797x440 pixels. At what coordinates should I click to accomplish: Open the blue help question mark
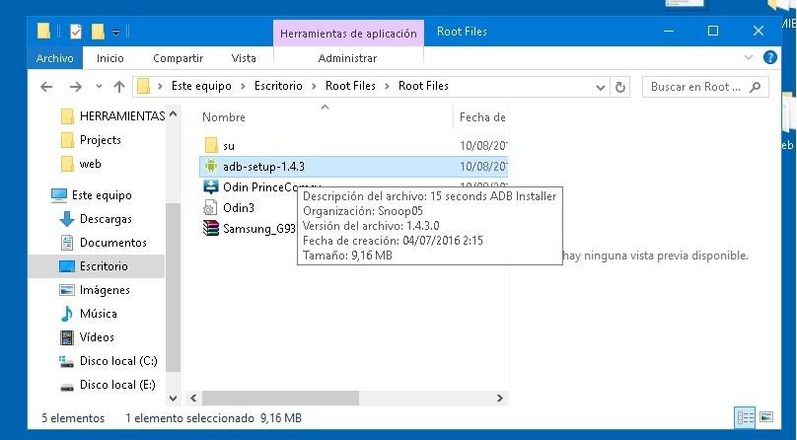(x=770, y=57)
